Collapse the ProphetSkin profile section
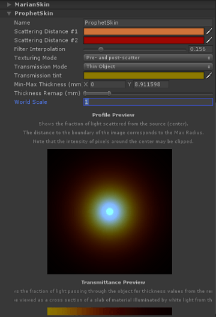The width and height of the screenshot is (216, 317). 9,13
